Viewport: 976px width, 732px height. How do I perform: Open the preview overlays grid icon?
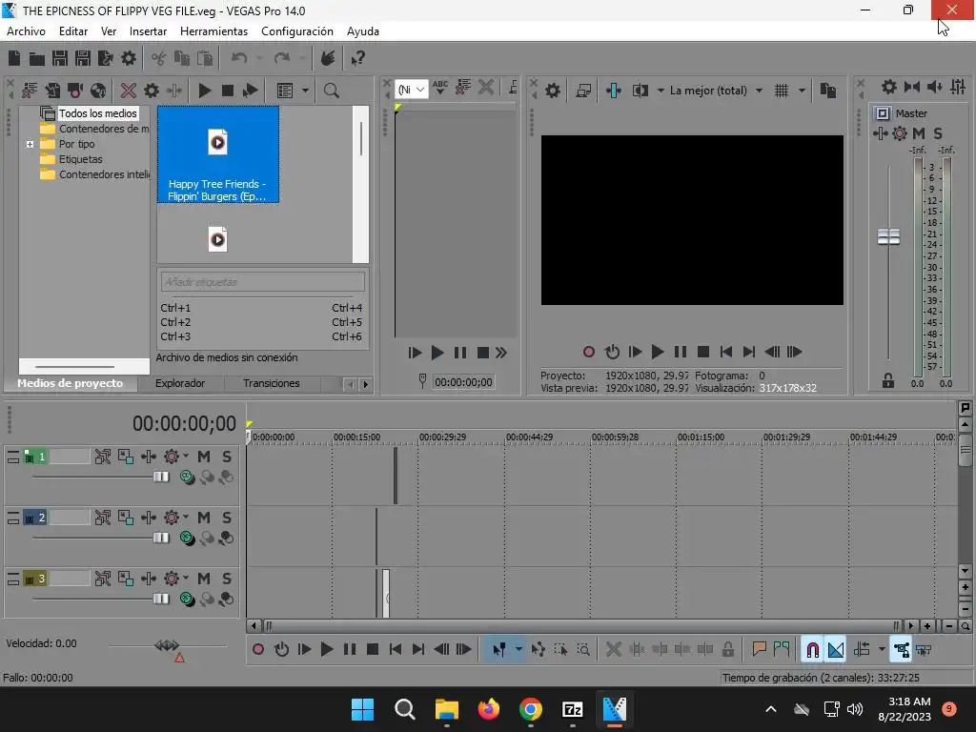click(782, 91)
